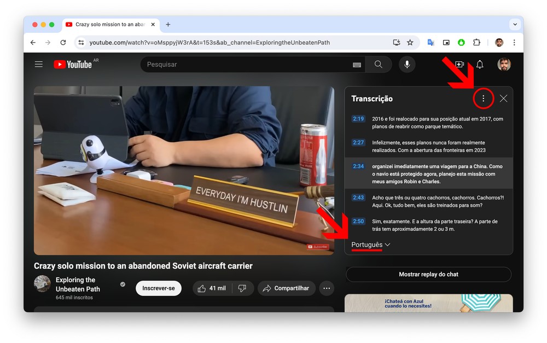The width and height of the screenshot is (547, 343).
Task: Like the video showing 41 mil
Action: pos(212,288)
